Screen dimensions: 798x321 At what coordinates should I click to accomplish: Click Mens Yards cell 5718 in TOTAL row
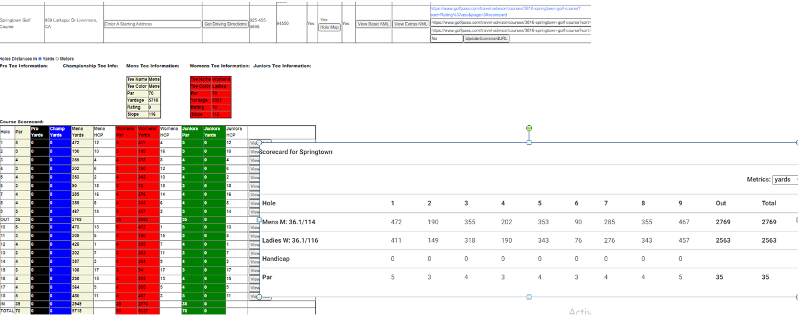81,311
